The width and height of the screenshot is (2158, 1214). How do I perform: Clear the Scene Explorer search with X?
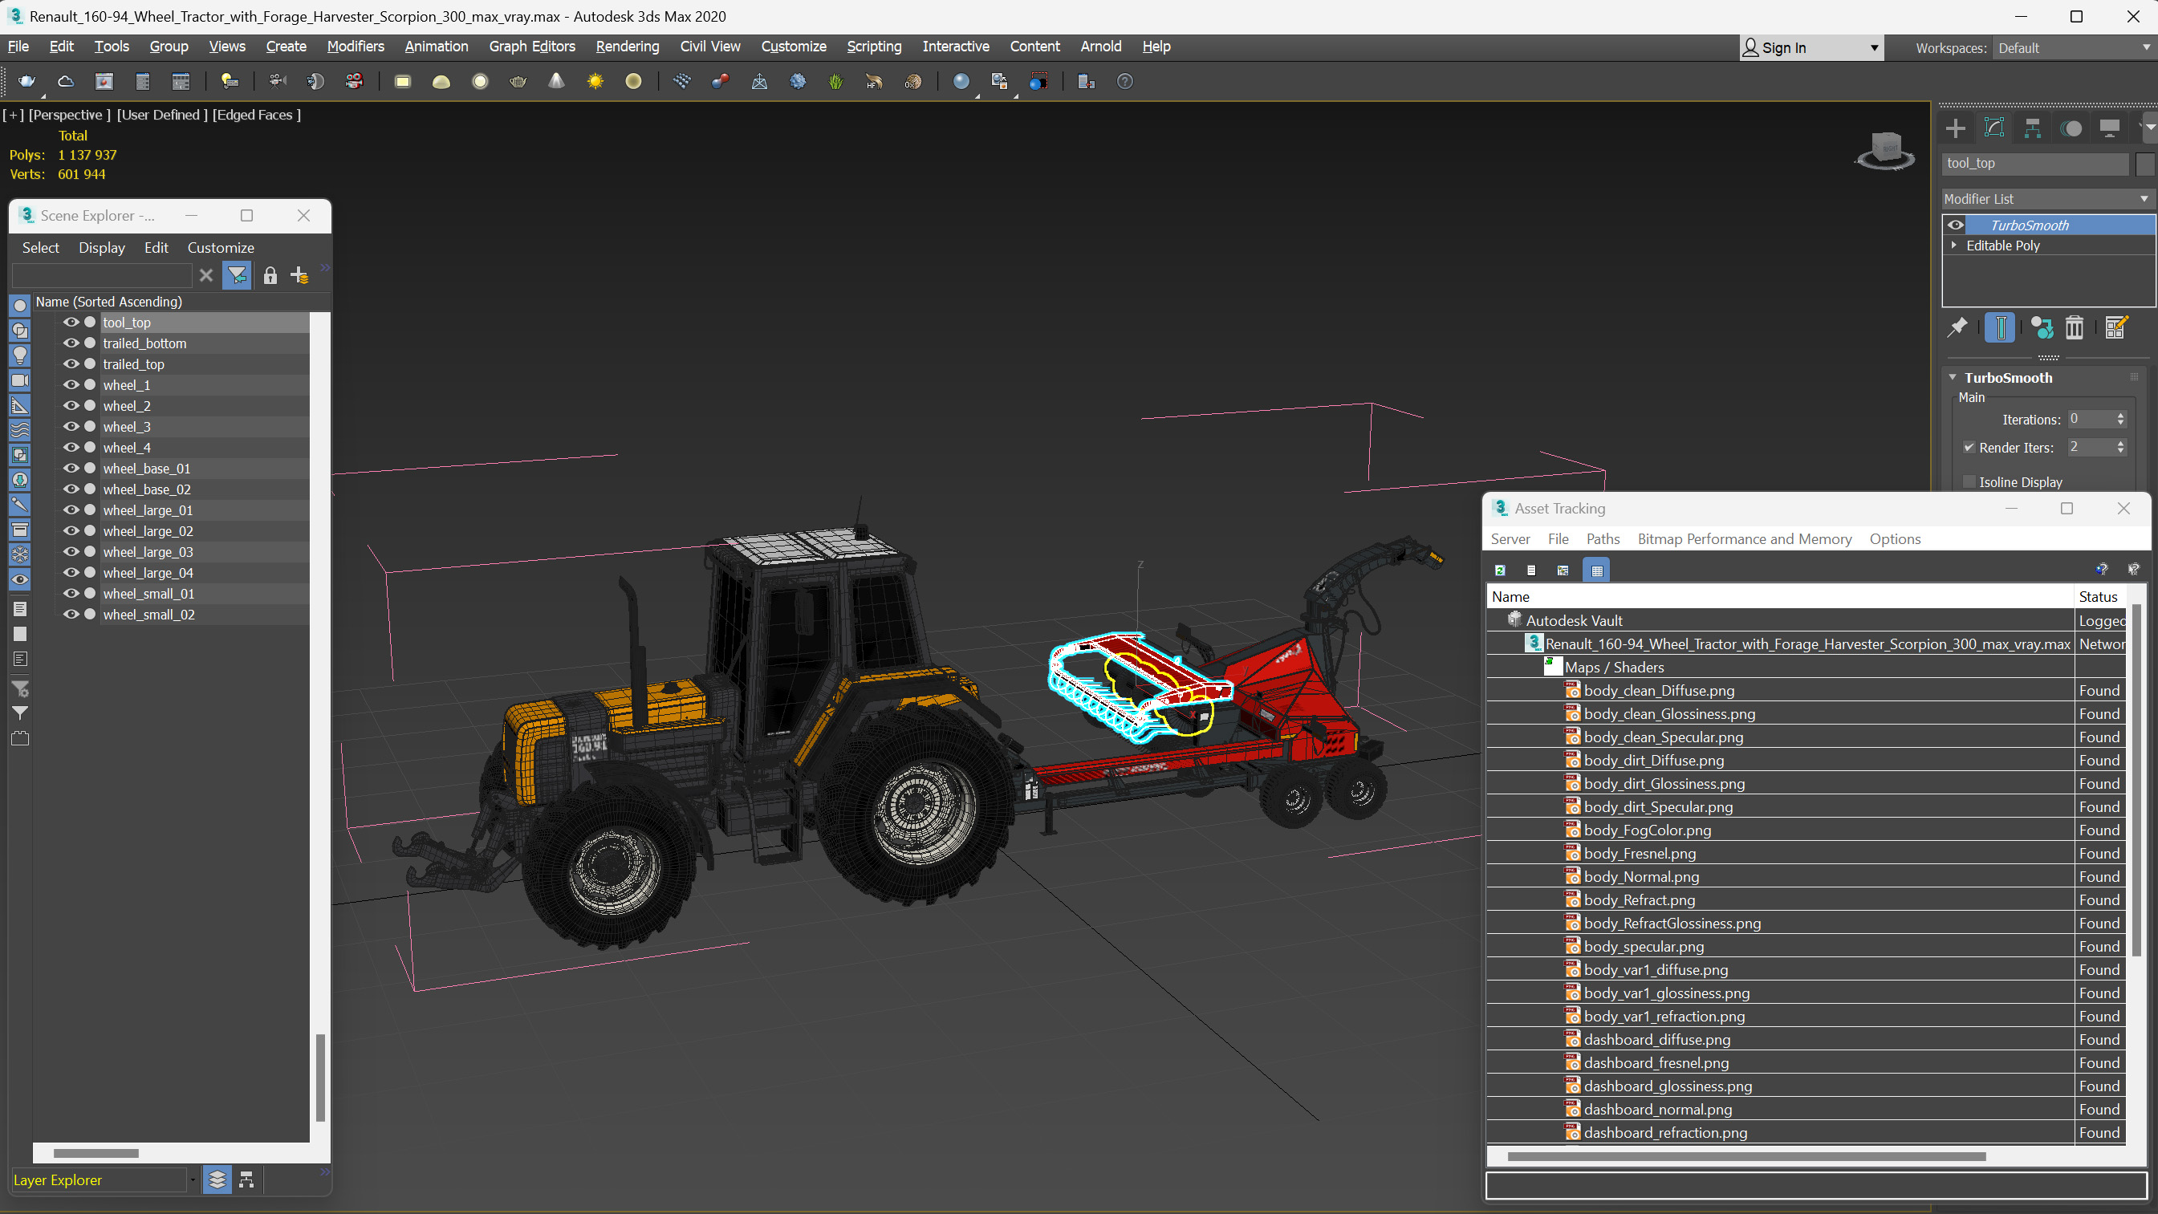pyautogui.click(x=206, y=276)
